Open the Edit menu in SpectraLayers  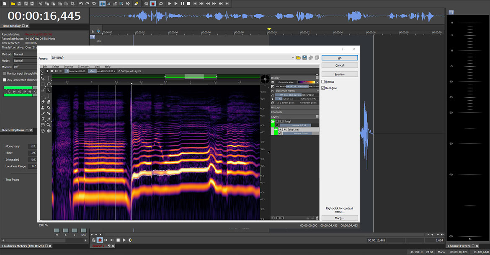pyautogui.click(x=45, y=67)
